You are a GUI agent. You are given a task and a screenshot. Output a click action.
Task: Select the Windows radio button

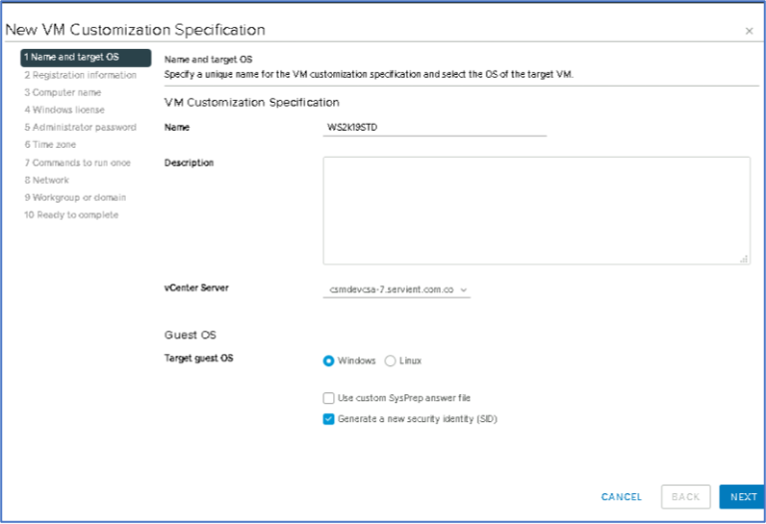point(329,360)
